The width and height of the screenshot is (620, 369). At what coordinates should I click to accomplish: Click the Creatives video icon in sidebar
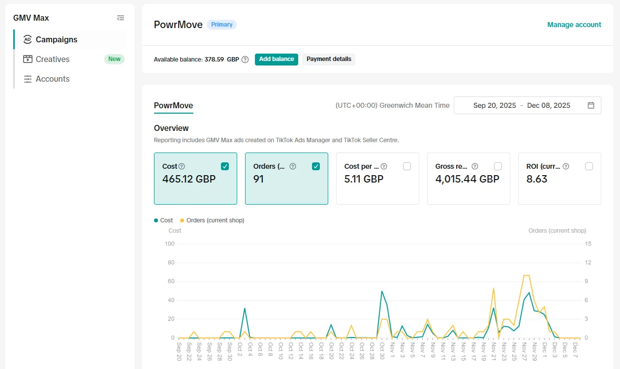(28, 59)
